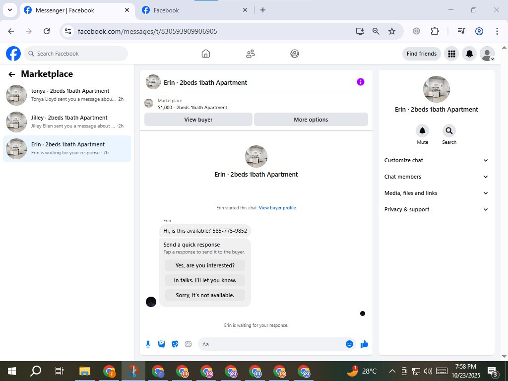Expand Media, files and links section
This screenshot has height=381, width=508.
click(436, 193)
